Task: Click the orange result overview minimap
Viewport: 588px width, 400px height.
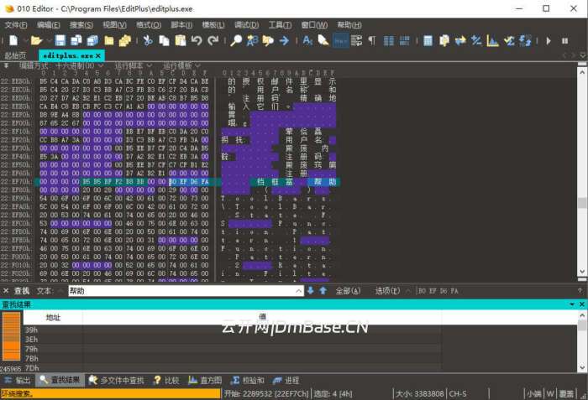Action: pos(11,336)
